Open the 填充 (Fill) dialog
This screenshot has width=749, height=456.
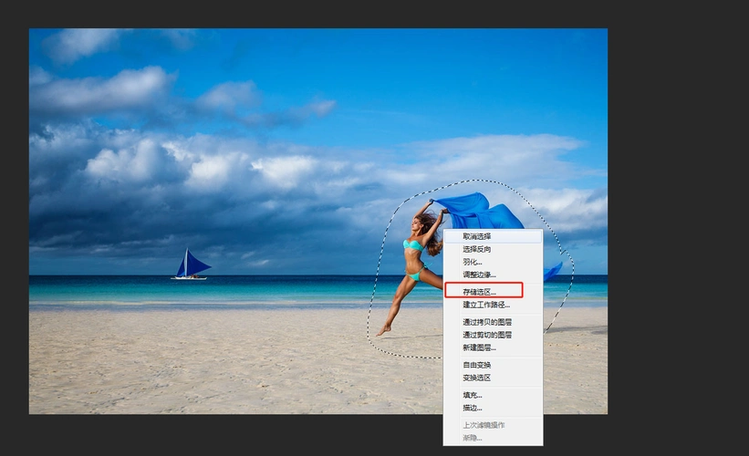coord(473,395)
